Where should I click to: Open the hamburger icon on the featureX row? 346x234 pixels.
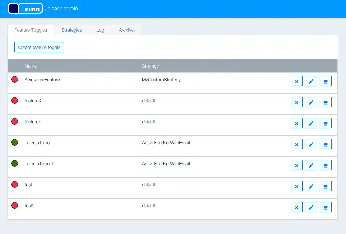326,102
